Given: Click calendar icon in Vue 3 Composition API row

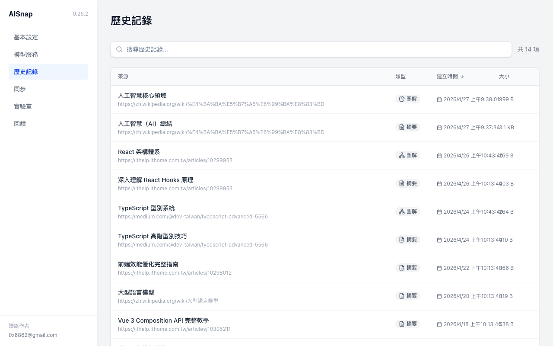Looking at the screenshot, I should point(439,324).
